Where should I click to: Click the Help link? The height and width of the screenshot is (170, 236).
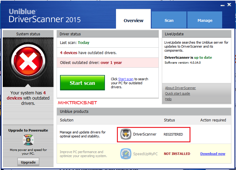point(168,99)
